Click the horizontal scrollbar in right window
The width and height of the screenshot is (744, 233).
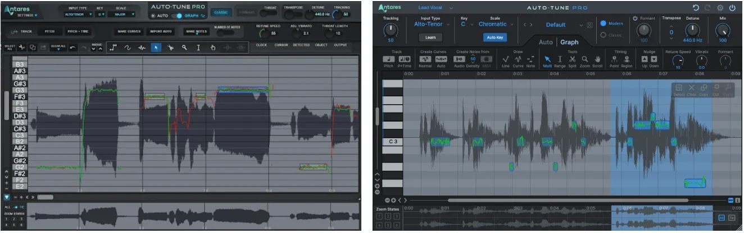(568, 200)
